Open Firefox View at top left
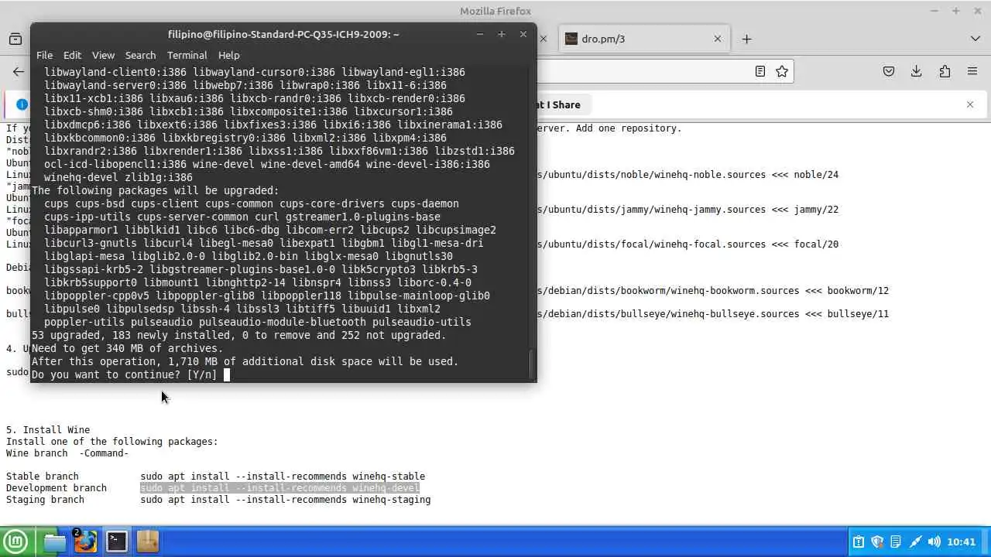The image size is (991, 557). tap(15, 39)
